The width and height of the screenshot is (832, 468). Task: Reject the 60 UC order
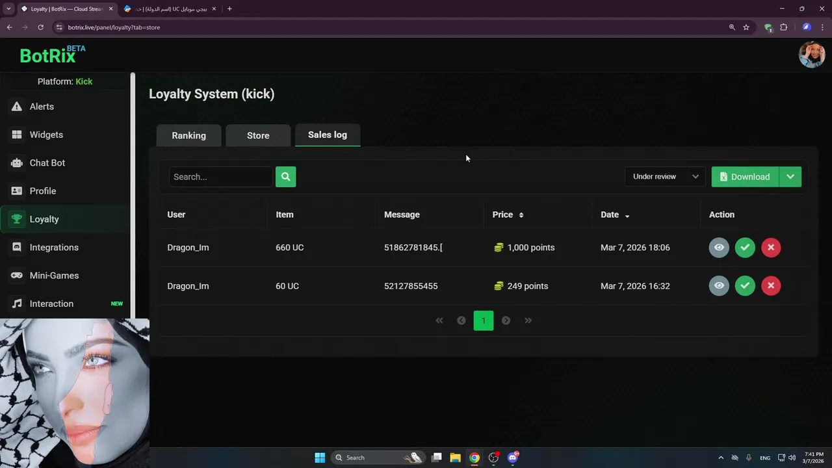point(771,286)
